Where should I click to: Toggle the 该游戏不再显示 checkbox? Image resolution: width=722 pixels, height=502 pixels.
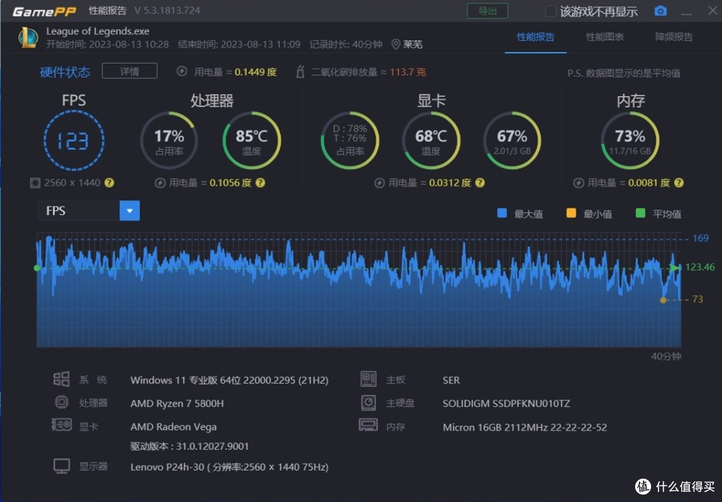(x=550, y=11)
